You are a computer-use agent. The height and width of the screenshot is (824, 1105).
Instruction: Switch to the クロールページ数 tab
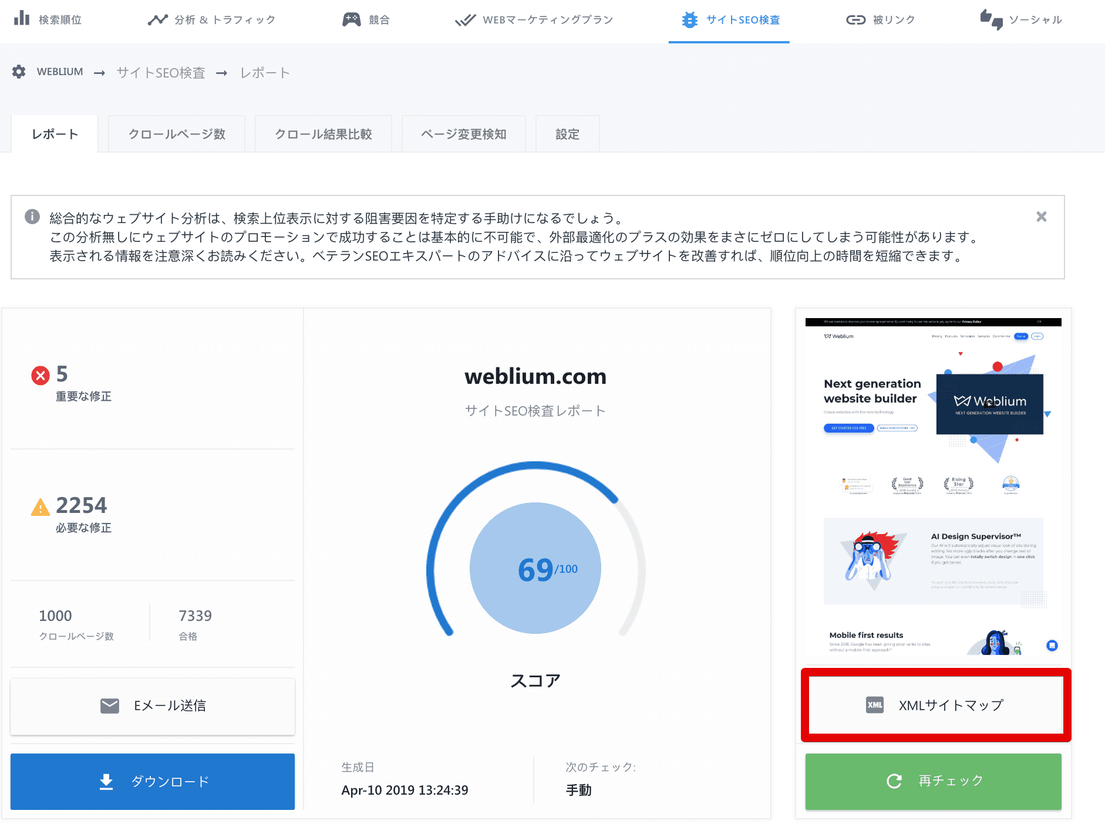click(x=176, y=133)
